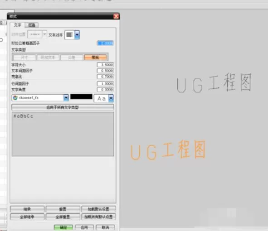268x231 pixels.
Task: Click the AaBbCc preview area
Action: click(63, 134)
